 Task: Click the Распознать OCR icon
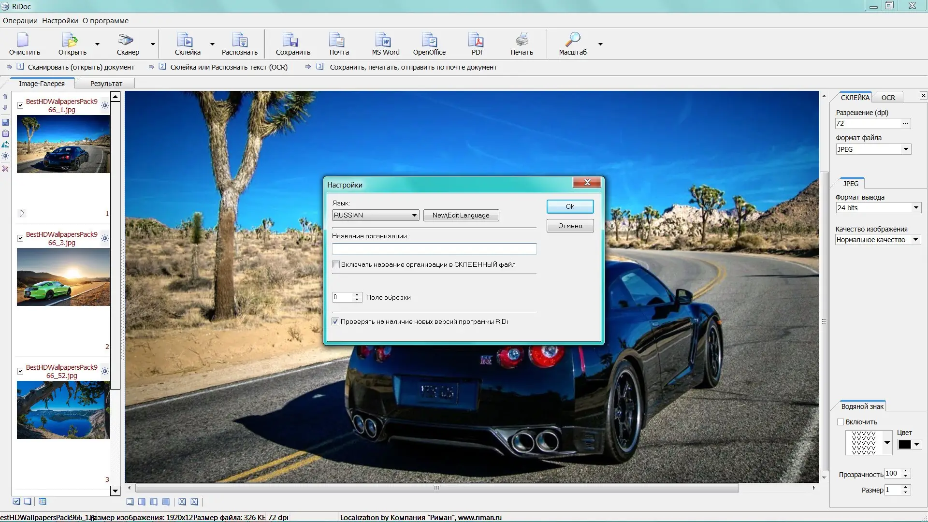239,40
